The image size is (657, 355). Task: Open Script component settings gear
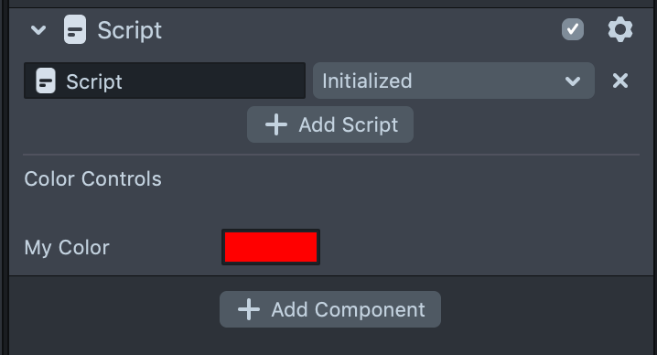coord(620,29)
